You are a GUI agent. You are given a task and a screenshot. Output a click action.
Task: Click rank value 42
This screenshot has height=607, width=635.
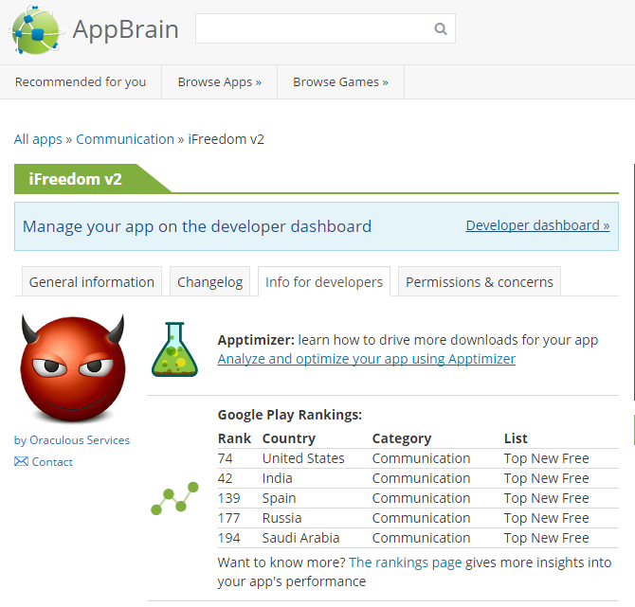(x=225, y=478)
